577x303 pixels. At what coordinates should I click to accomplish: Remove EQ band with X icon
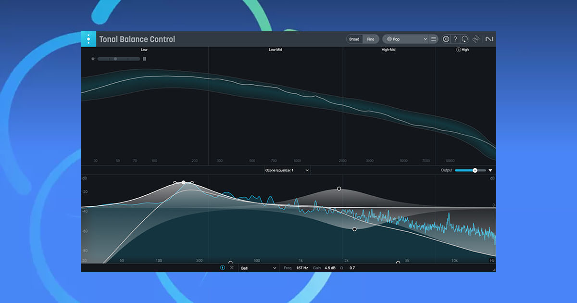click(x=232, y=268)
